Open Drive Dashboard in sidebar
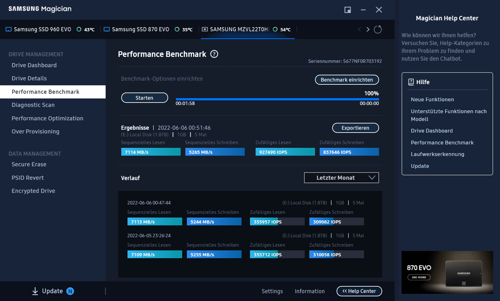The height and width of the screenshot is (301, 500). (34, 65)
